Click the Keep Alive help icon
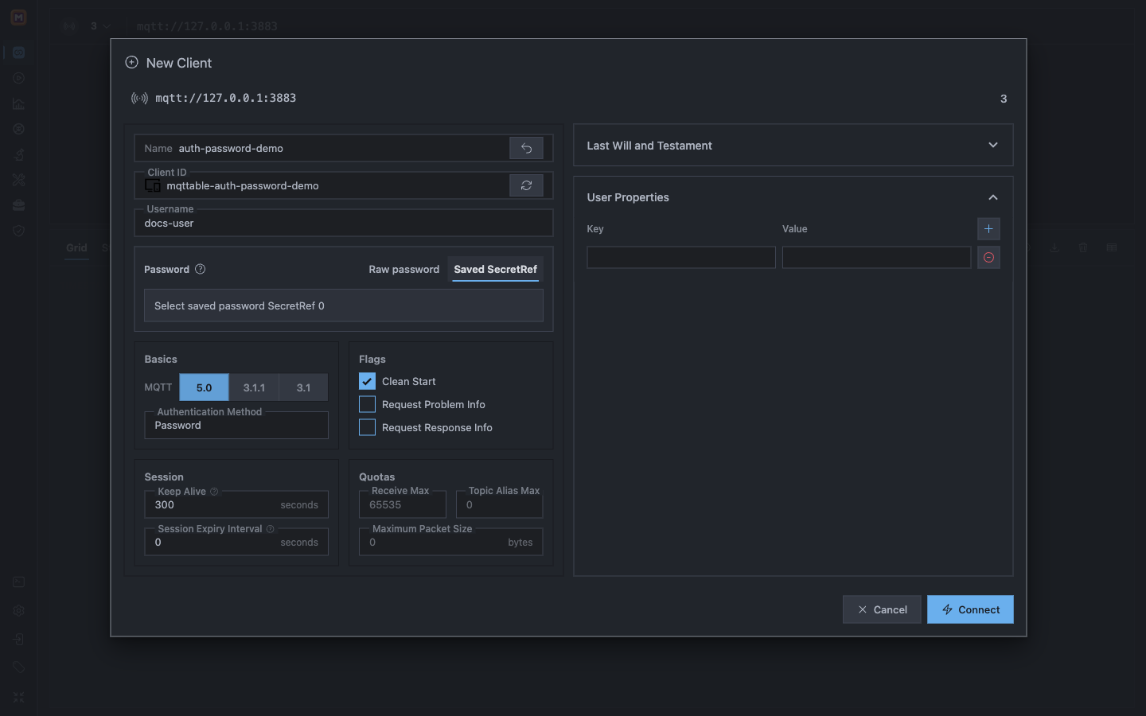The height and width of the screenshot is (716, 1146). click(x=214, y=492)
